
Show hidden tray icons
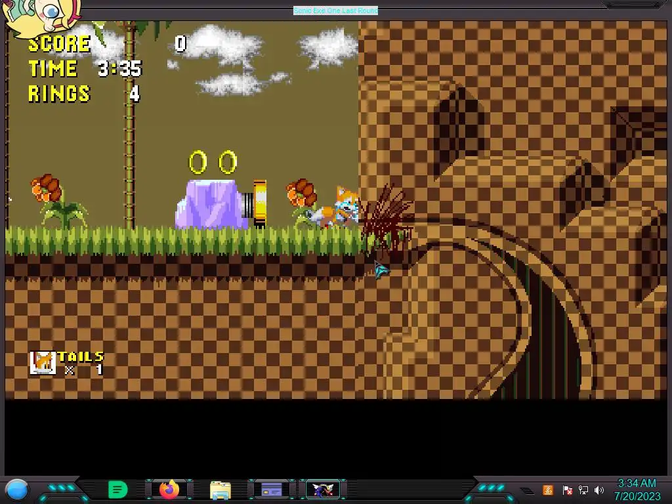pyautogui.click(x=527, y=491)
